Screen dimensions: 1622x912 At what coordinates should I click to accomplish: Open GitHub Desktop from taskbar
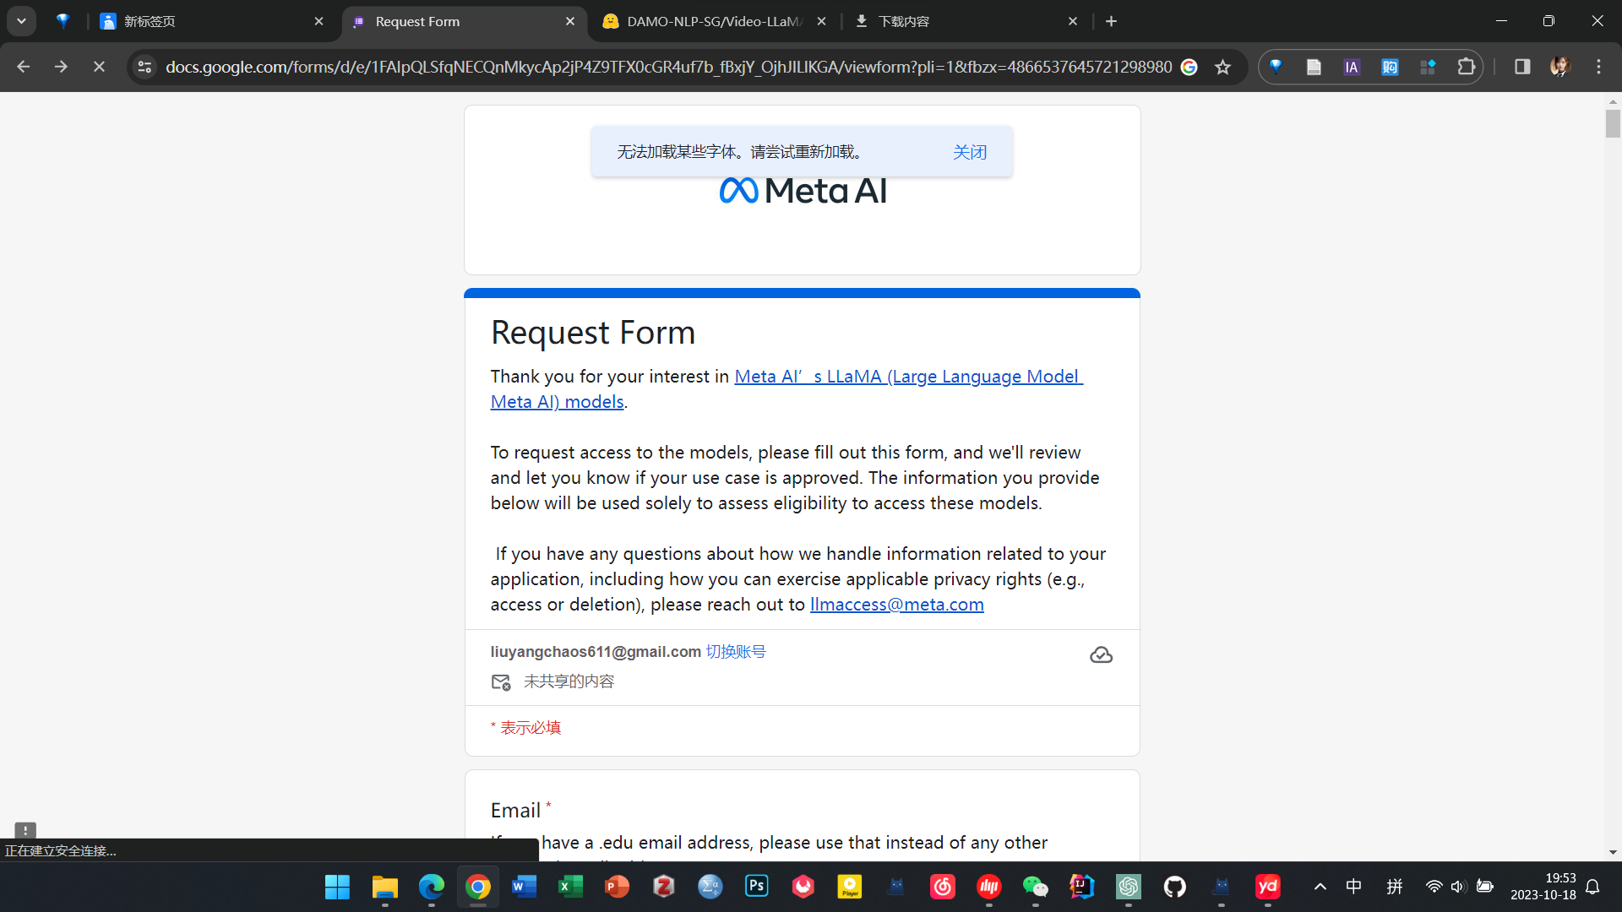coord(1174,887)
